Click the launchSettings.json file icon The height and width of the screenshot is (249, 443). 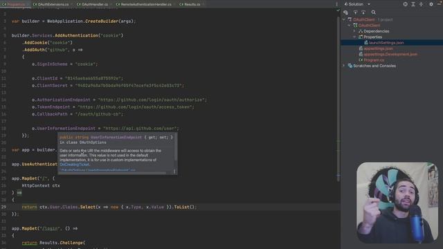click(366, 43)
